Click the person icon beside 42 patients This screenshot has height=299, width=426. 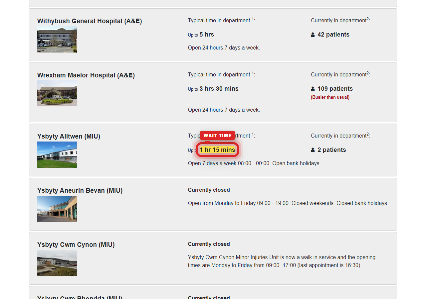313,35
